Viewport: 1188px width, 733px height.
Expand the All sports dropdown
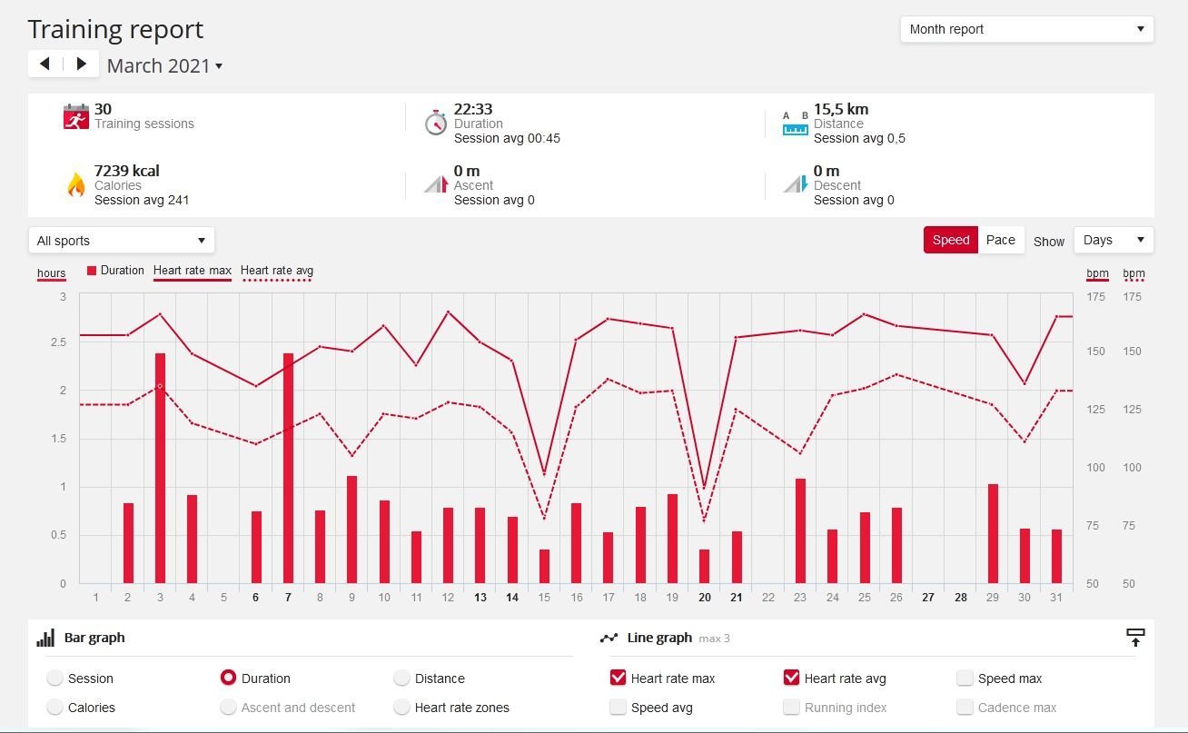tap(122, 241)
